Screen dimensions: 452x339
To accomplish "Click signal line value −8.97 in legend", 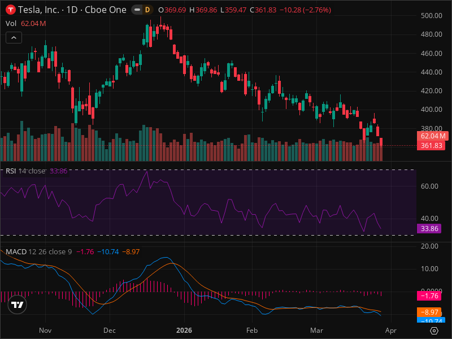I will (131, 251).
